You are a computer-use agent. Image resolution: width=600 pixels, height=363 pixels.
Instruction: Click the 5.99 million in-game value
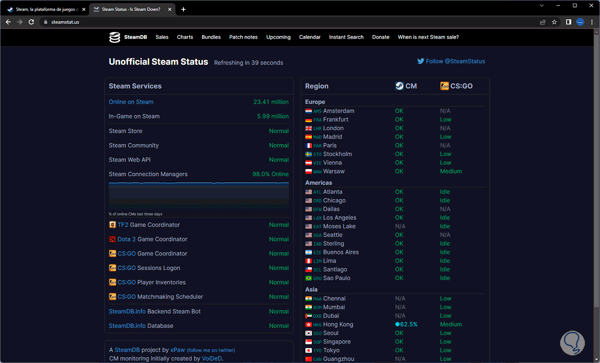(273, 116)
